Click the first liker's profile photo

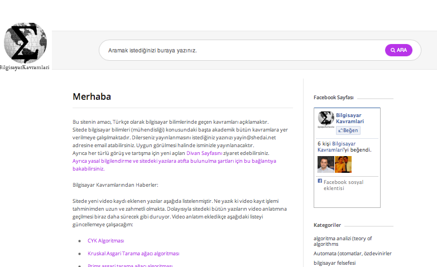click(326, 164)
